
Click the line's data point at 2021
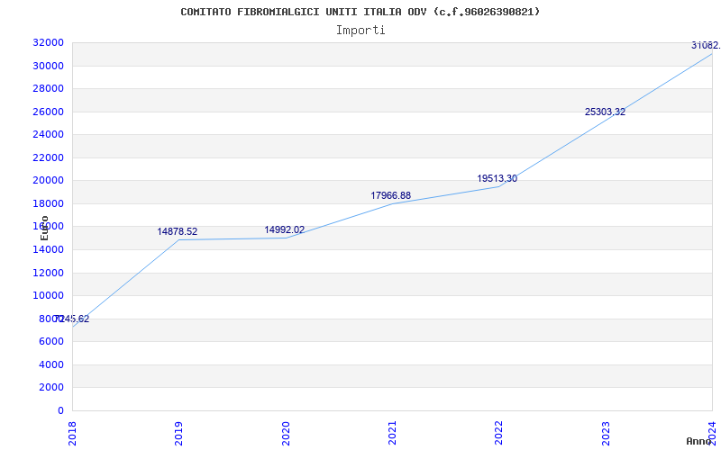click(392, 204)
